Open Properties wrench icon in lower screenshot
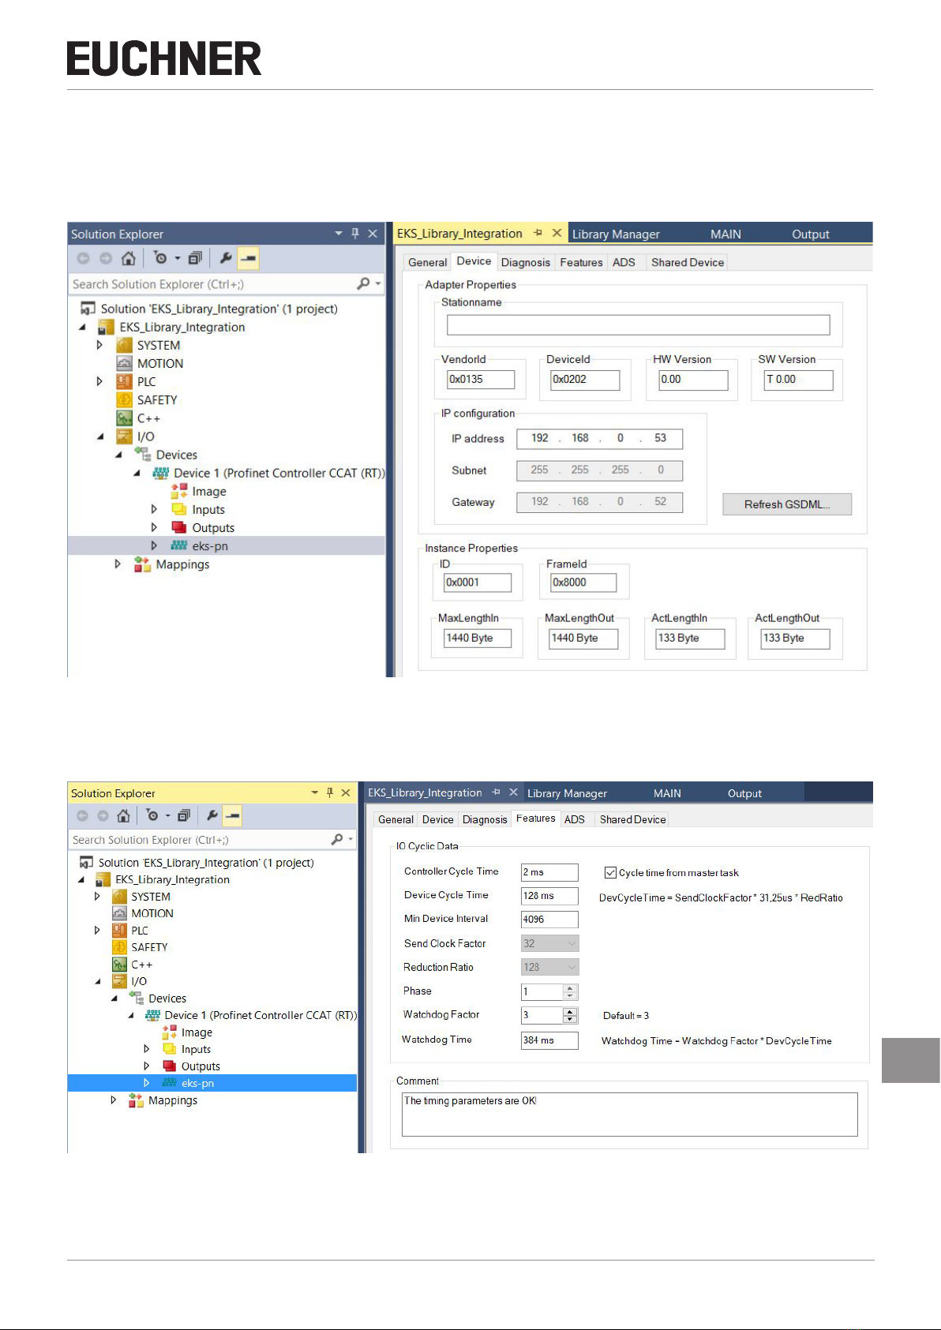The height and width of the screenshot is (1330, 941). point(212,815)
